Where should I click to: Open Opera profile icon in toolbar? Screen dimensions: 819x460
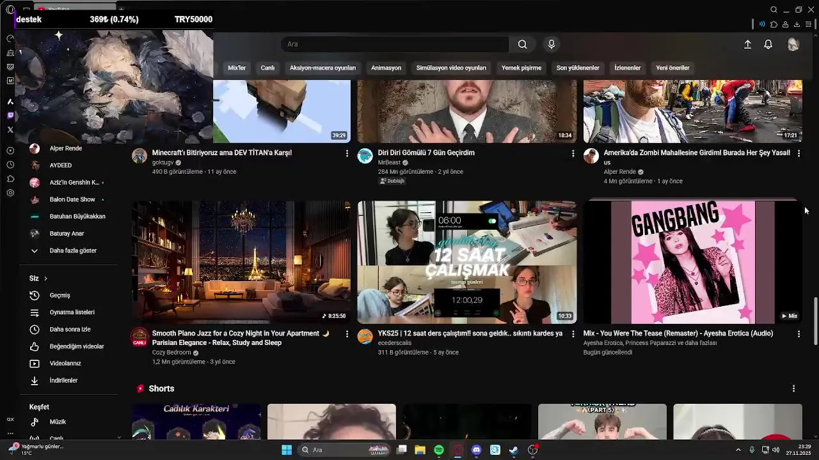click(785, 24)
